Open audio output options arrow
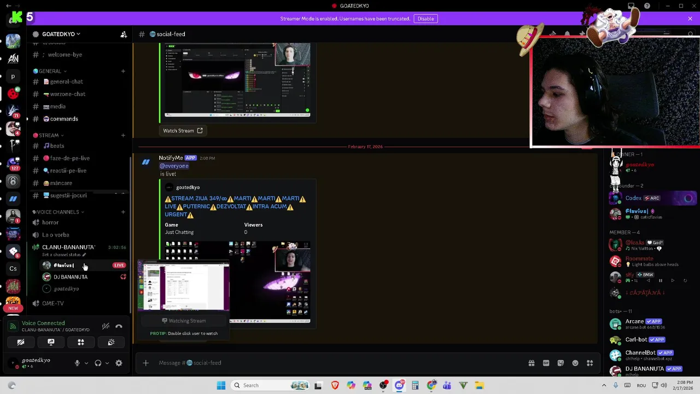Screen dimensions: 700x394 pyautogui.click(x=107, y=363)
